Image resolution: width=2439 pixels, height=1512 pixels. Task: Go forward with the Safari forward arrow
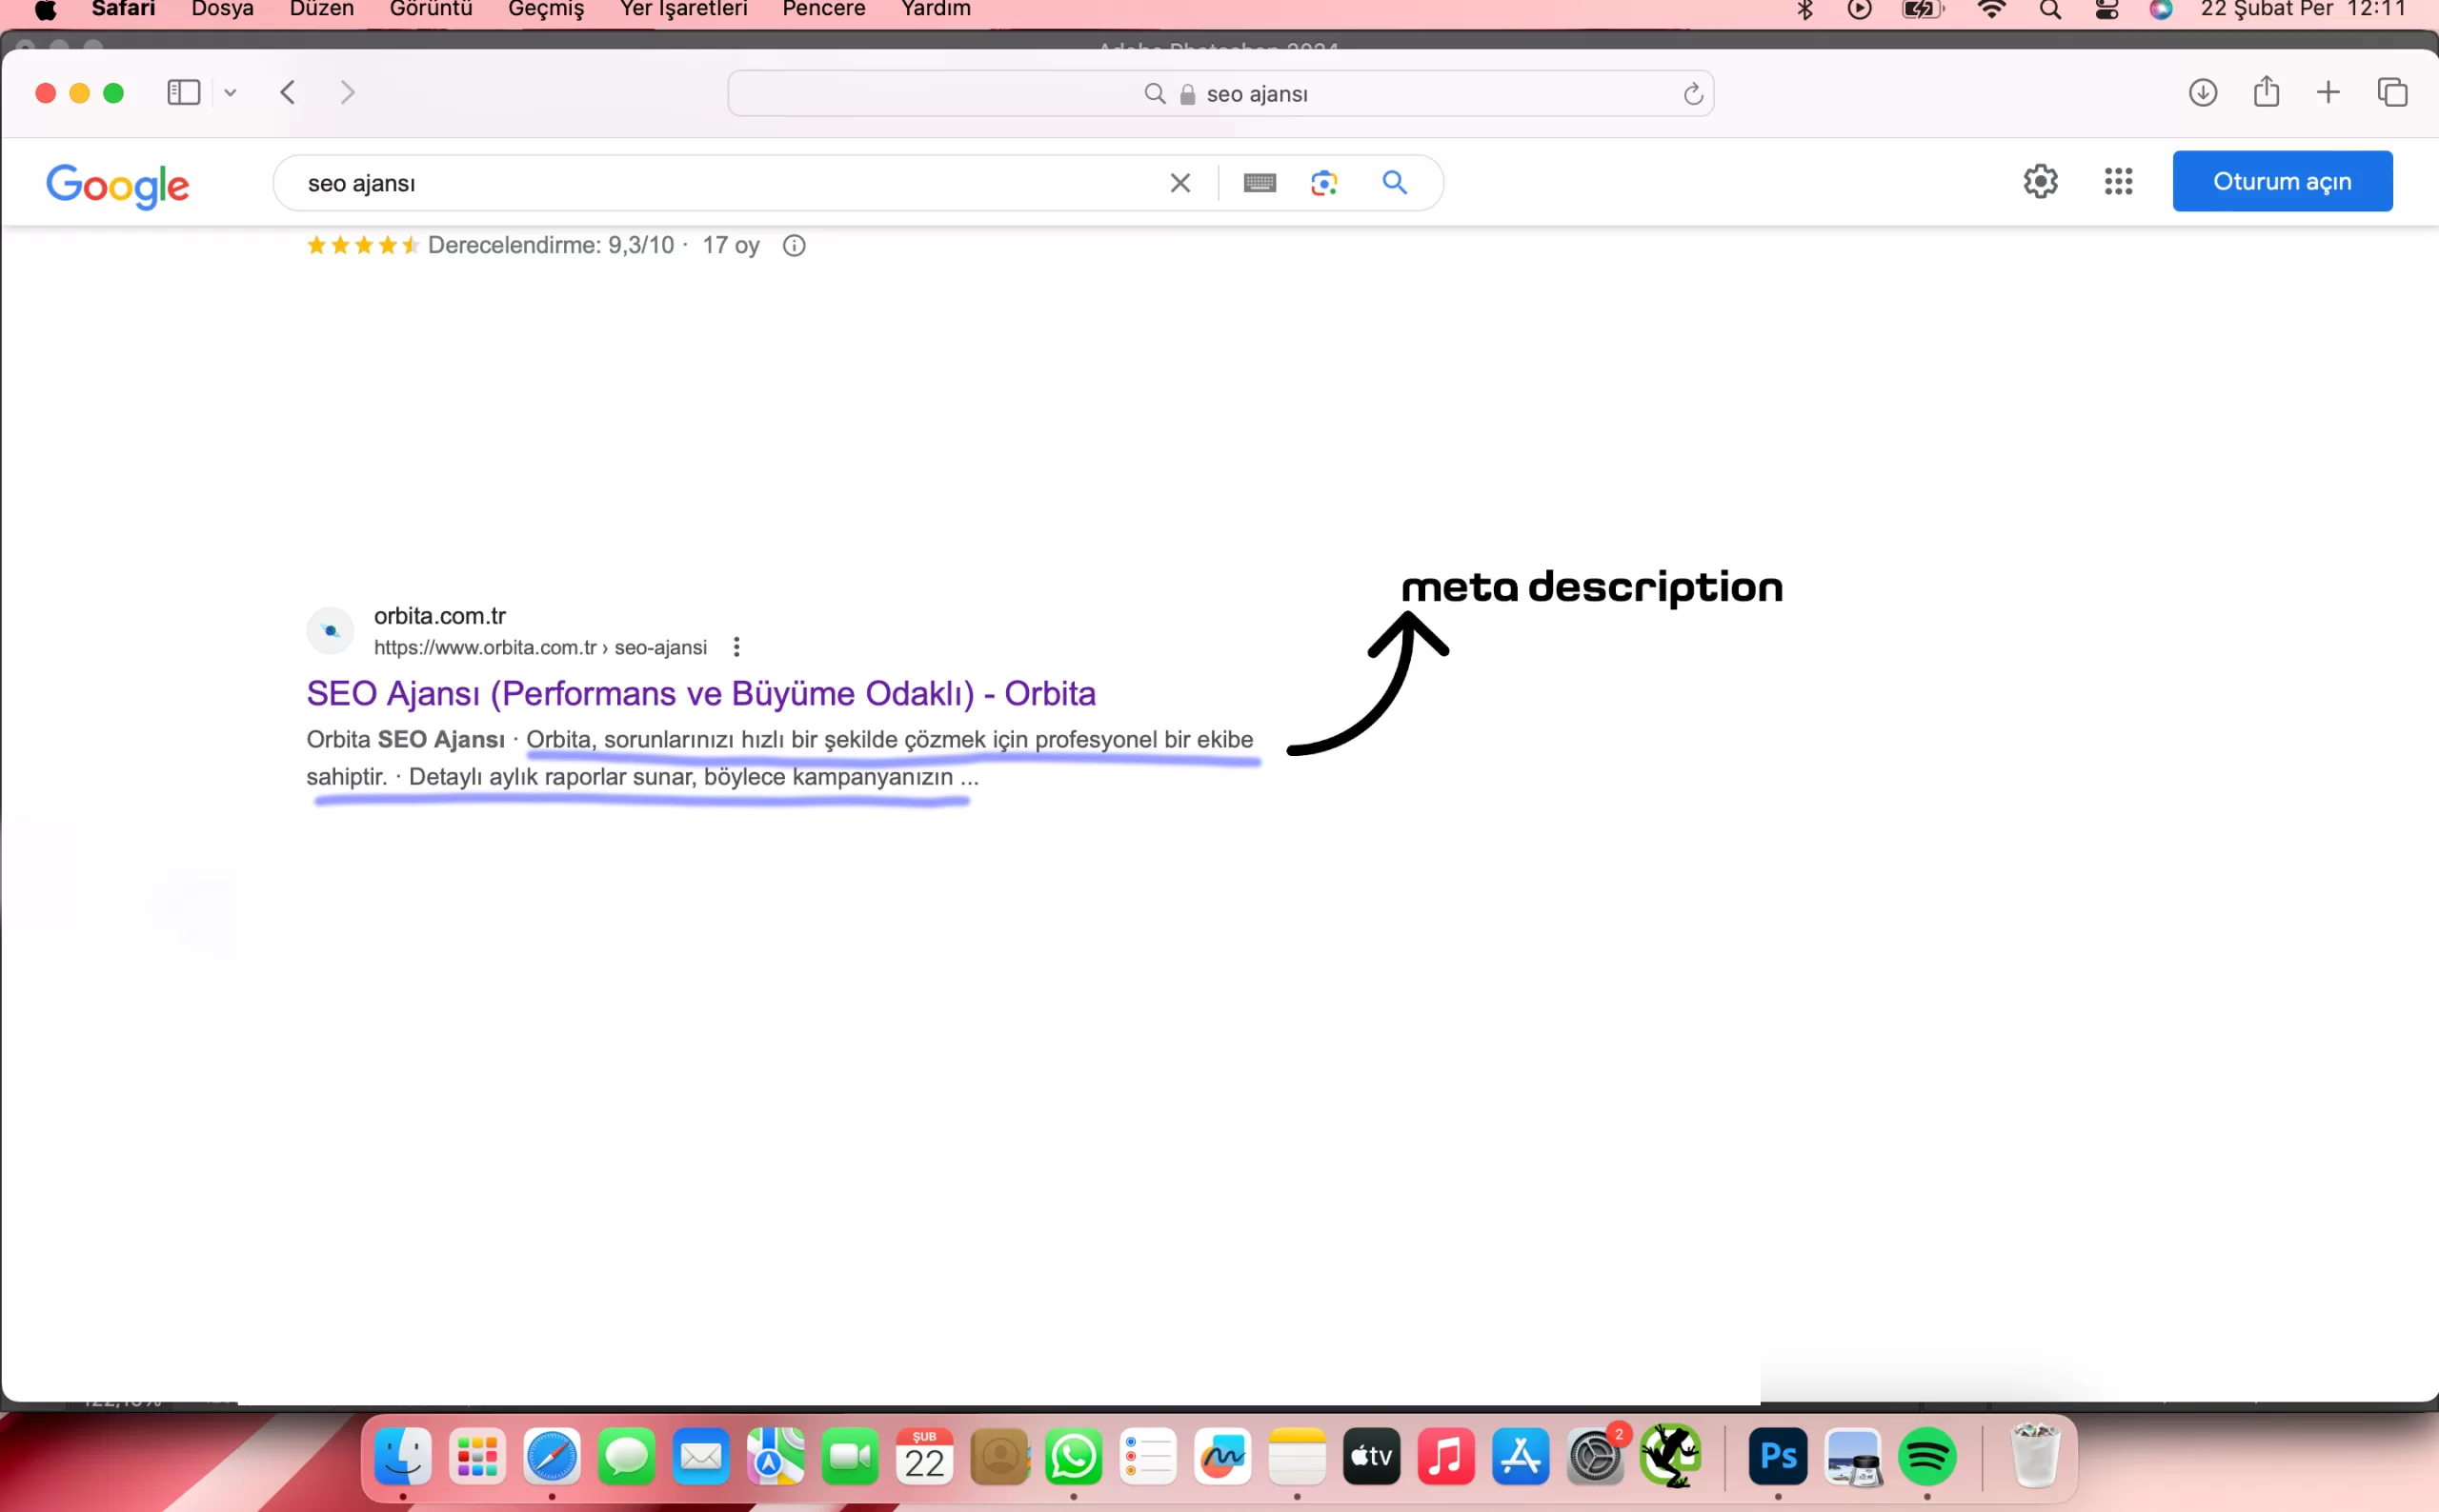click(347, 93)
